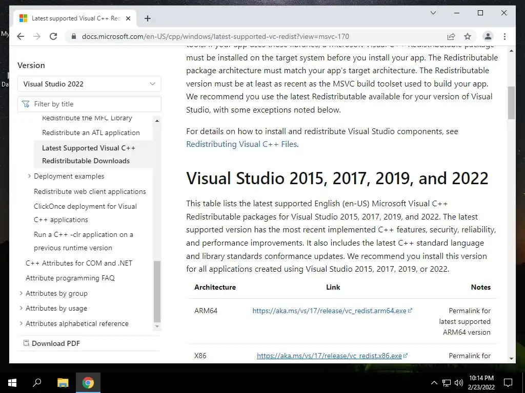This screenshot has width=525, height=393.
Task: Open File Explorer from taskbar
Action: click(63, 383)
